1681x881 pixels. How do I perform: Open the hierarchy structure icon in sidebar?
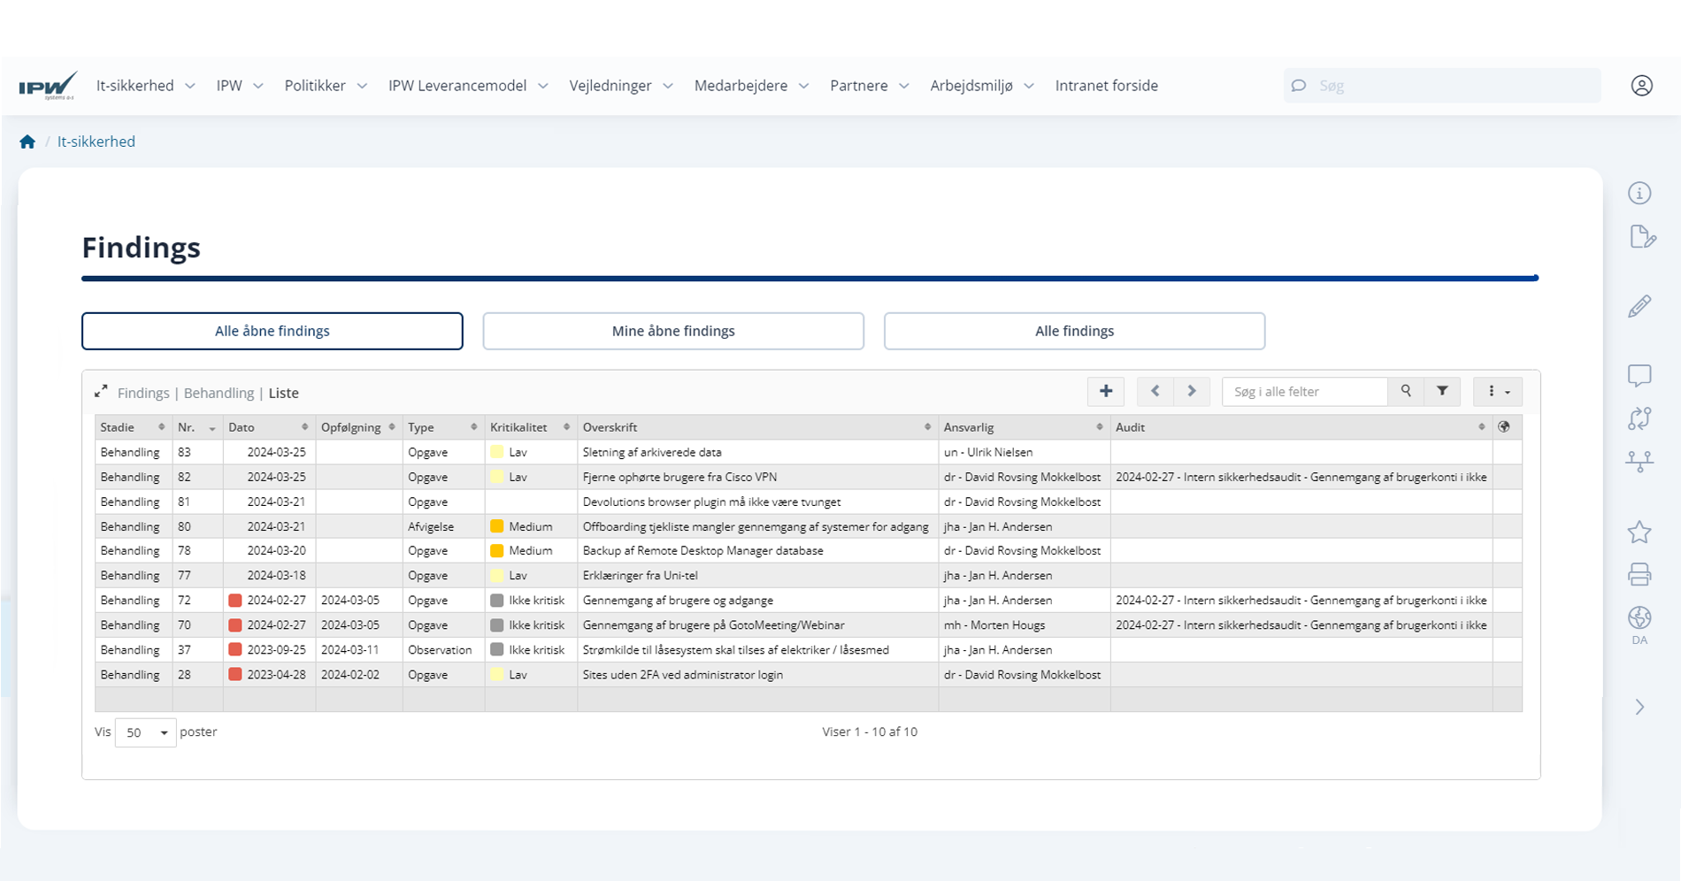pos(1639,461)
